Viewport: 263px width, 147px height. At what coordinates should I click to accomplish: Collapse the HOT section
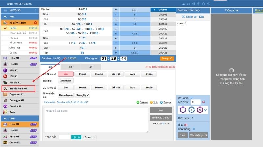point(36,16)
